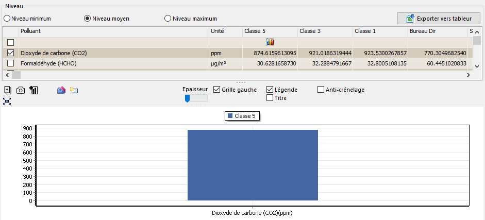Screen dimensions: 485x220
Task: Select the Niveau maximum radio button
Action: point(168,19)
